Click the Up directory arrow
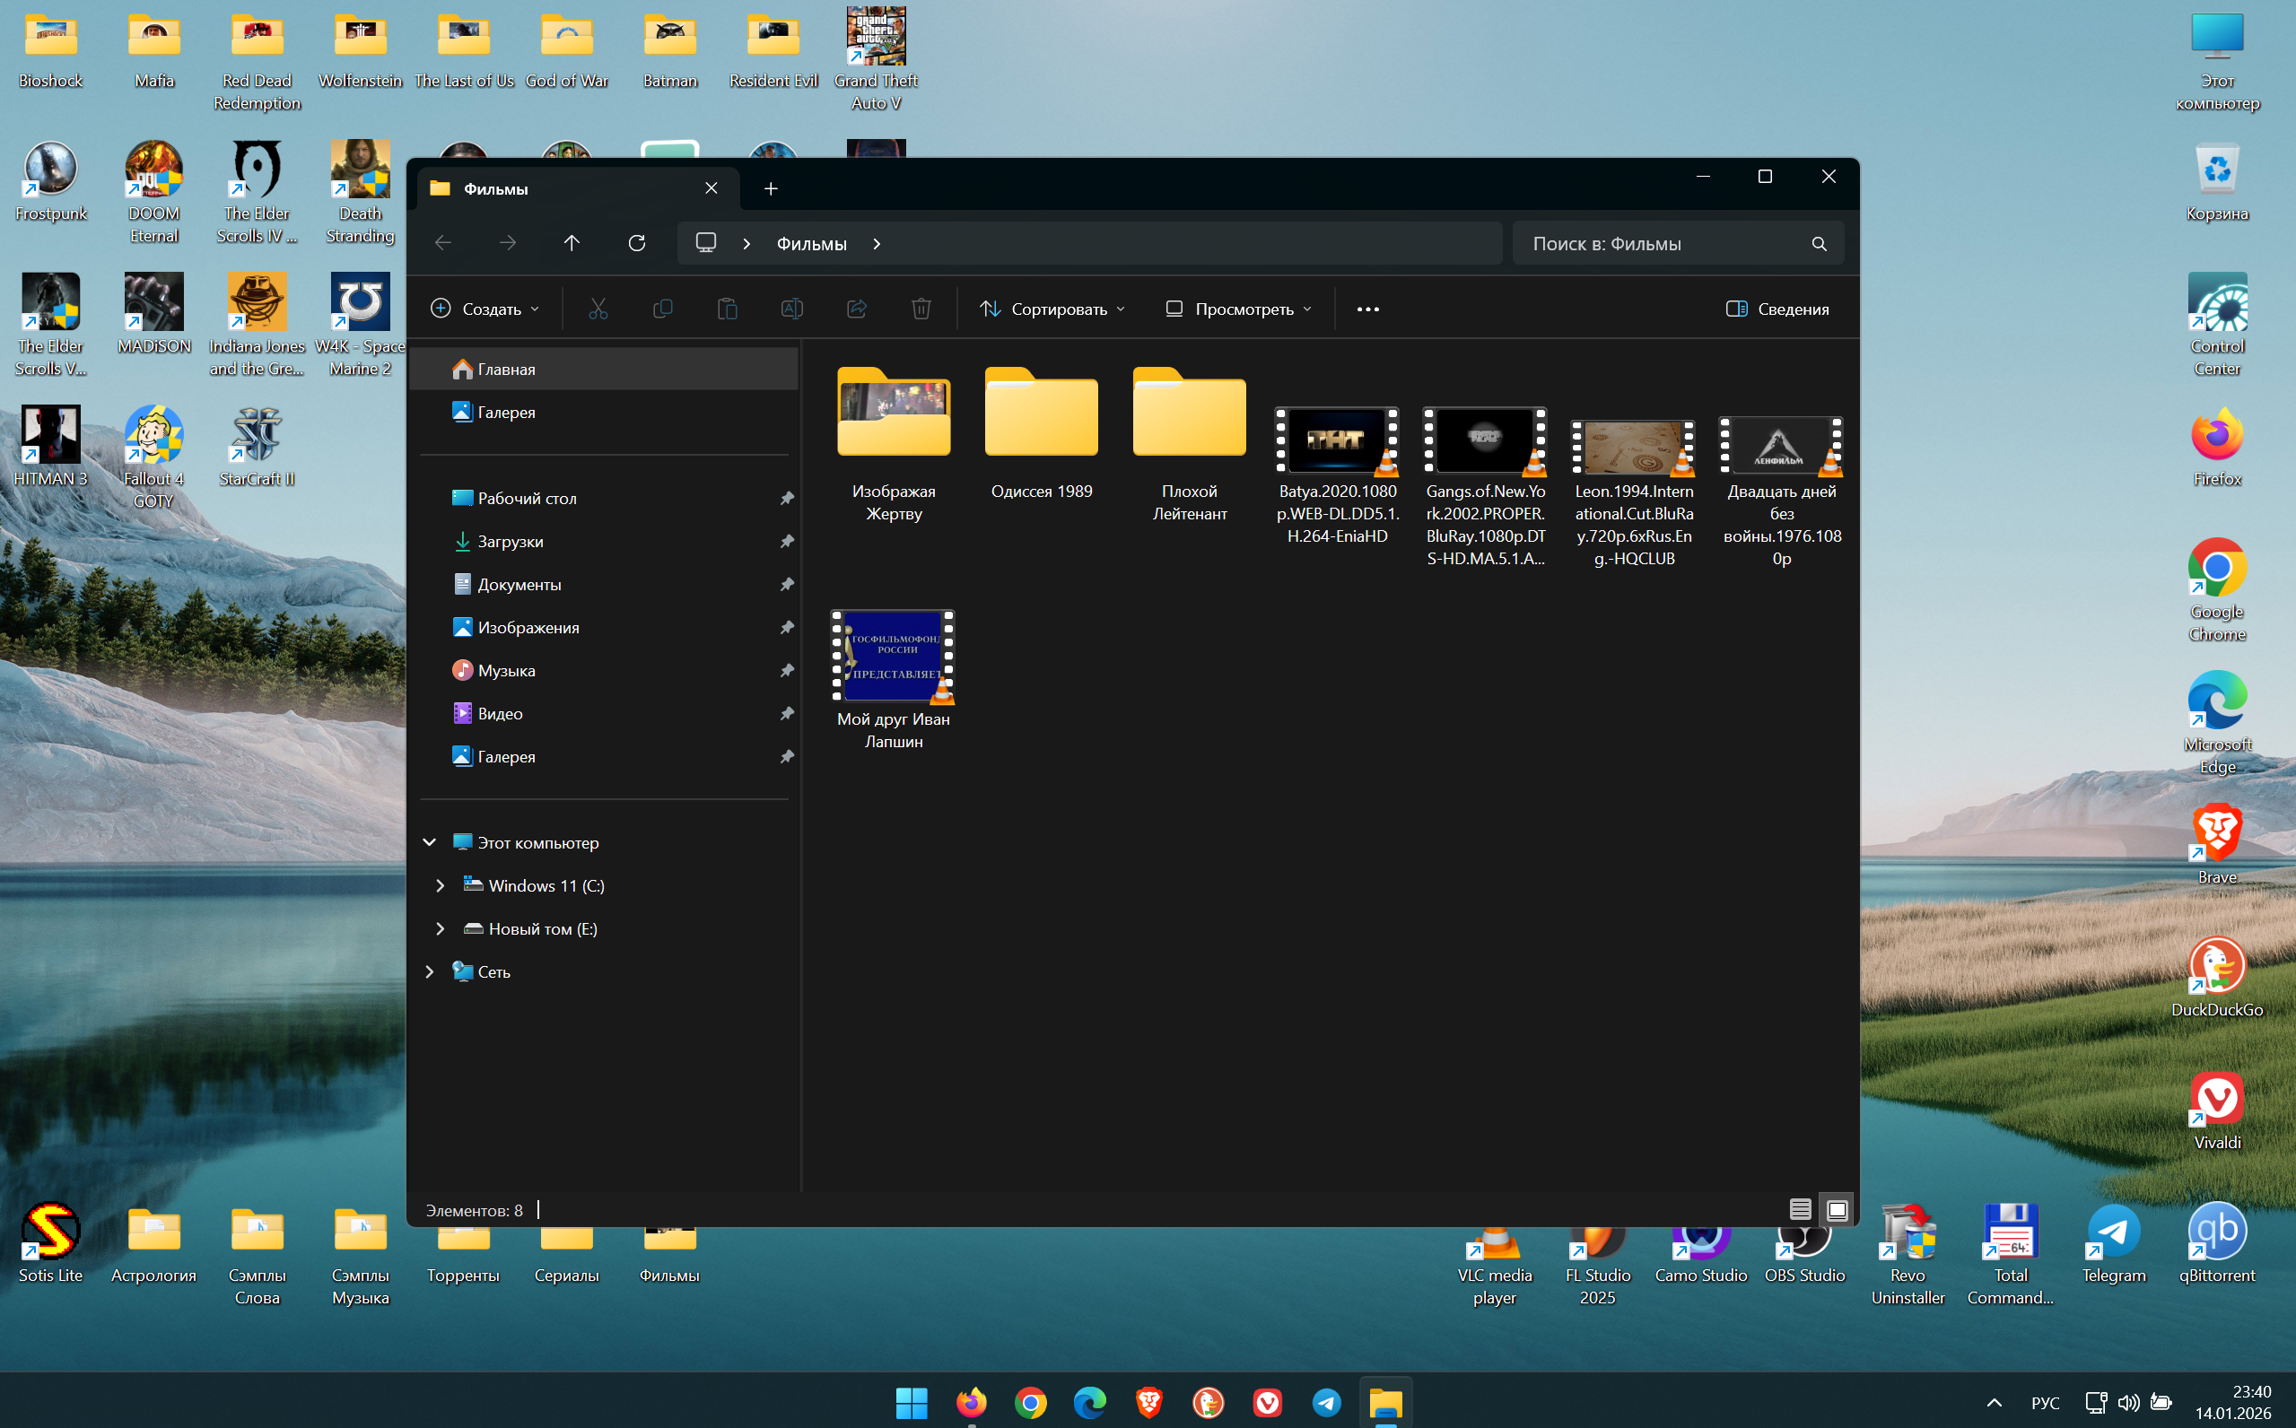 point(572,244)
